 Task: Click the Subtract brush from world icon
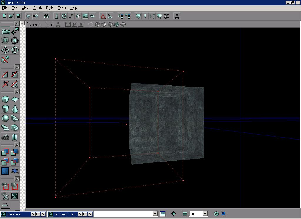point(15,152)
